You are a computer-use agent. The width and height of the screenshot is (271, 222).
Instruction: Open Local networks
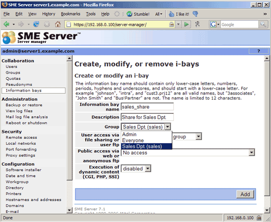[x=21, y=143]
